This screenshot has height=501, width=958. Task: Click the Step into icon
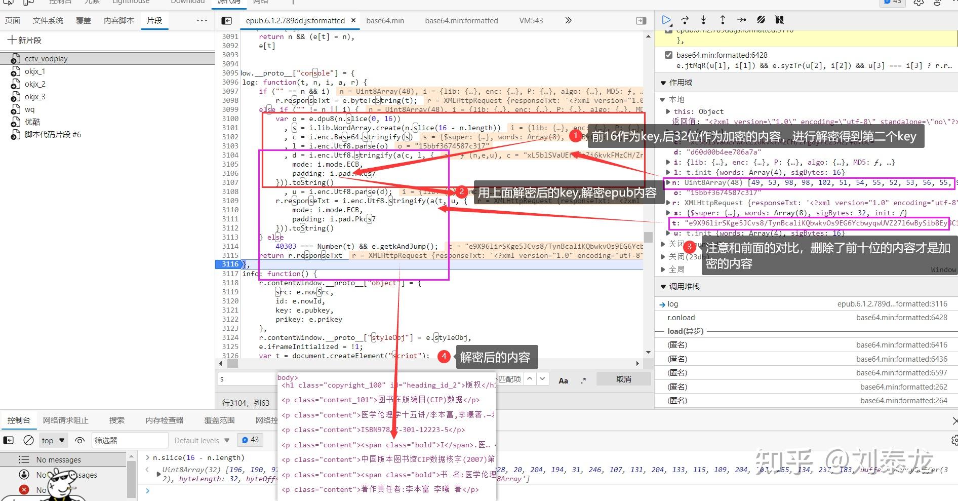pyautogui.click(x=704, y=20)
